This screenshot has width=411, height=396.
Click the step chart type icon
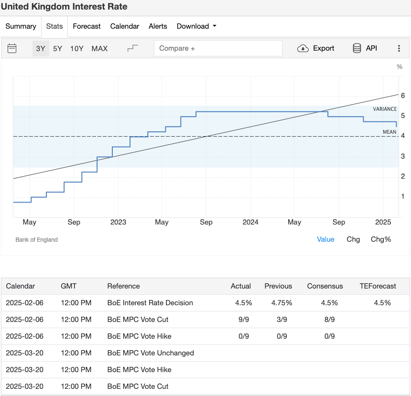tap(132, 48)
